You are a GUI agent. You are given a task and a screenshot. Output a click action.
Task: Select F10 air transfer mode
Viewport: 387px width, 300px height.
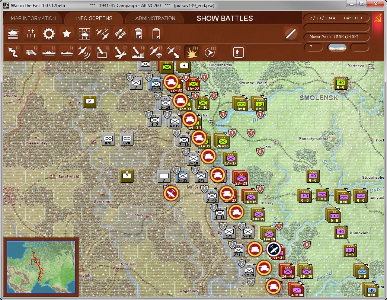(174, 52)
